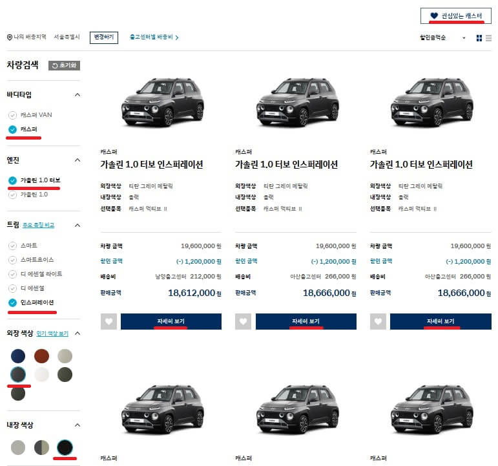Check the 스마트초이스 trim option
Viewport: 498px width, 466px height.
(x=31, y=260)
